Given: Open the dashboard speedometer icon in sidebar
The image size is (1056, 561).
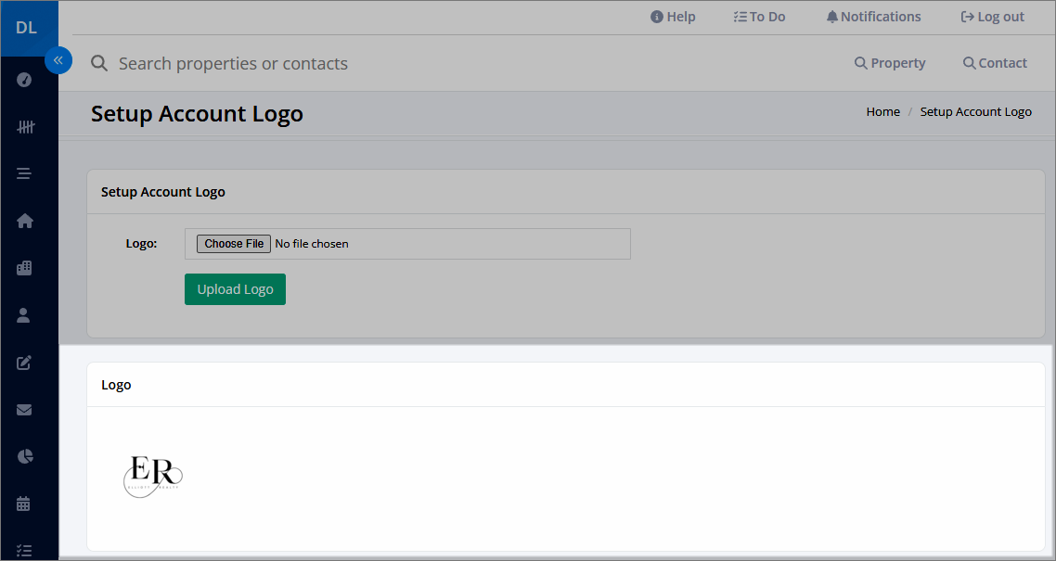Looking at the screenshot, I should click(23, 80).
